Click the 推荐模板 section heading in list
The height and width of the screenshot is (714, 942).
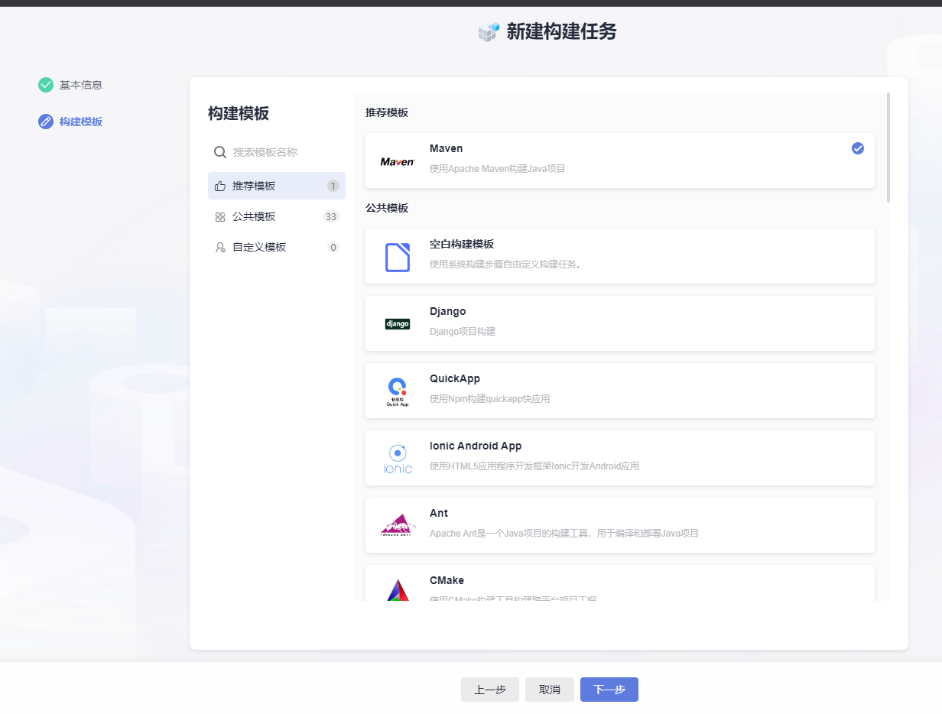click(x=387, y=112)
